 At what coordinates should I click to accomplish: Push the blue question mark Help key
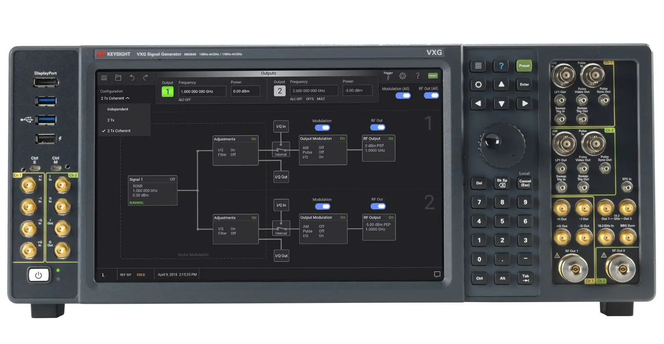(501, 66)
